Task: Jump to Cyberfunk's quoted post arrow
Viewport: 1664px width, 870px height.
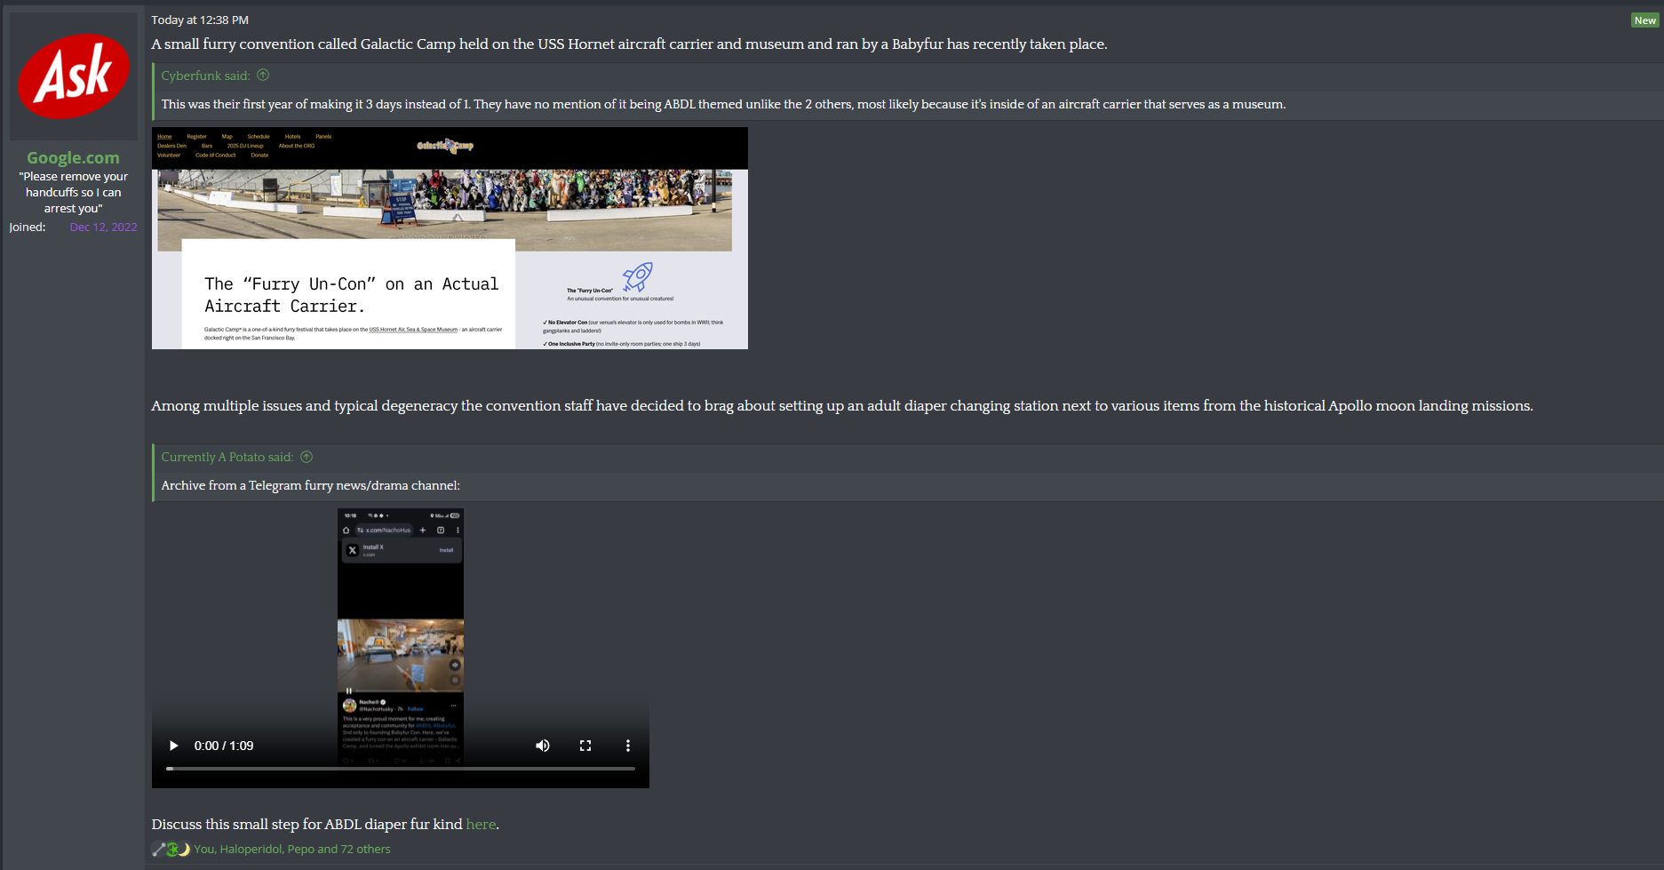Action: tap(263, 76)
